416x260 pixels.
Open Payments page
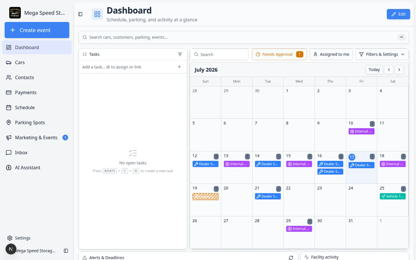point(37,92)
